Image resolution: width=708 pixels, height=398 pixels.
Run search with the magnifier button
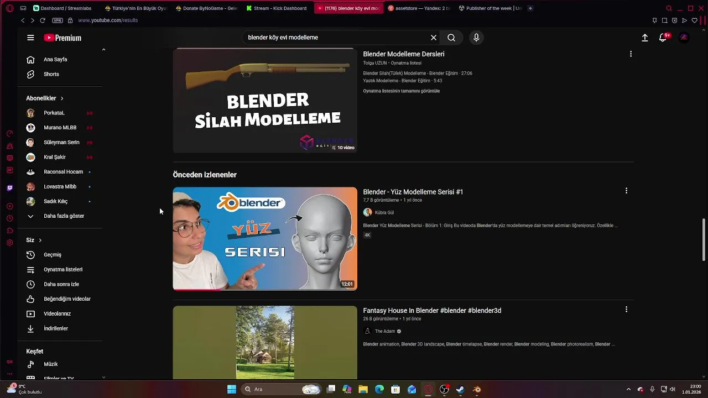(x=451, y=38)
